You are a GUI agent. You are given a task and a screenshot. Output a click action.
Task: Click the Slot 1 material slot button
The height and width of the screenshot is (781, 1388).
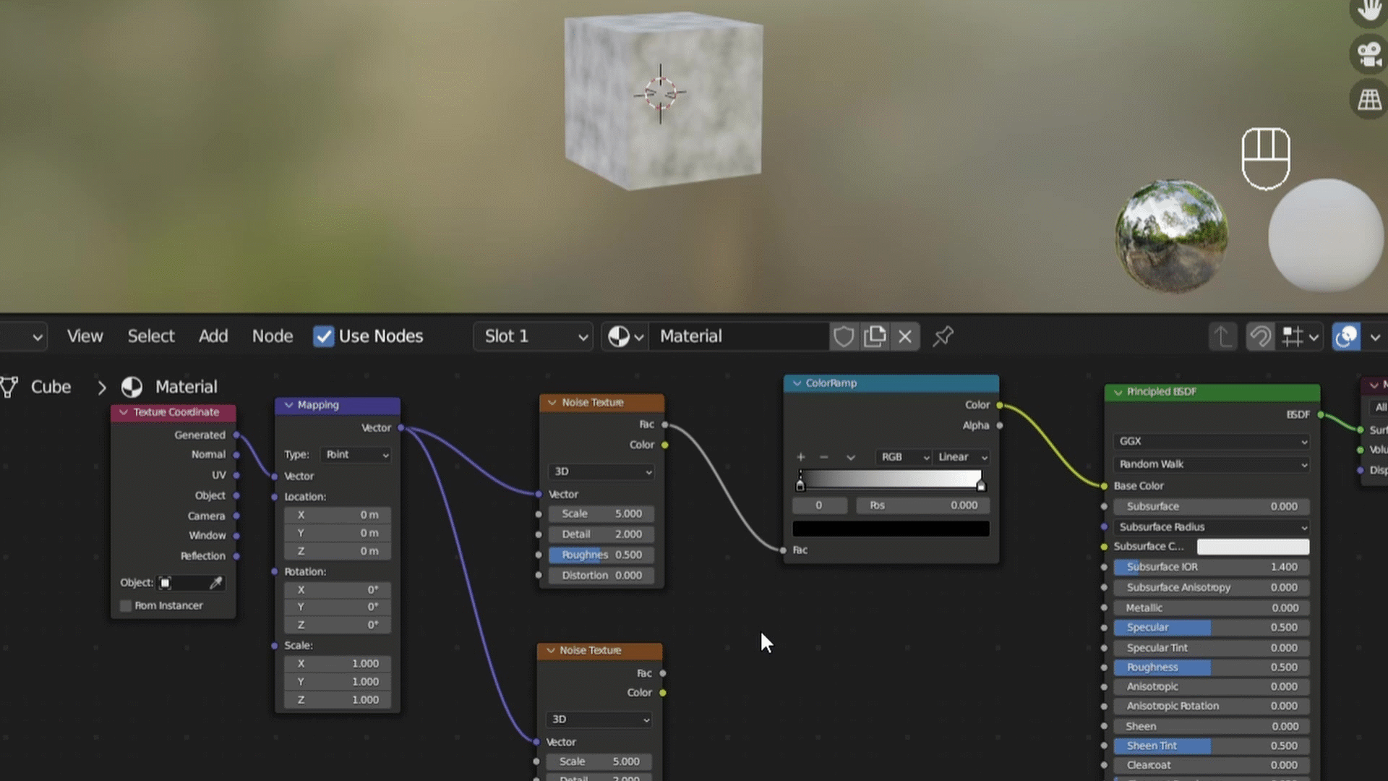click(530, 336)
